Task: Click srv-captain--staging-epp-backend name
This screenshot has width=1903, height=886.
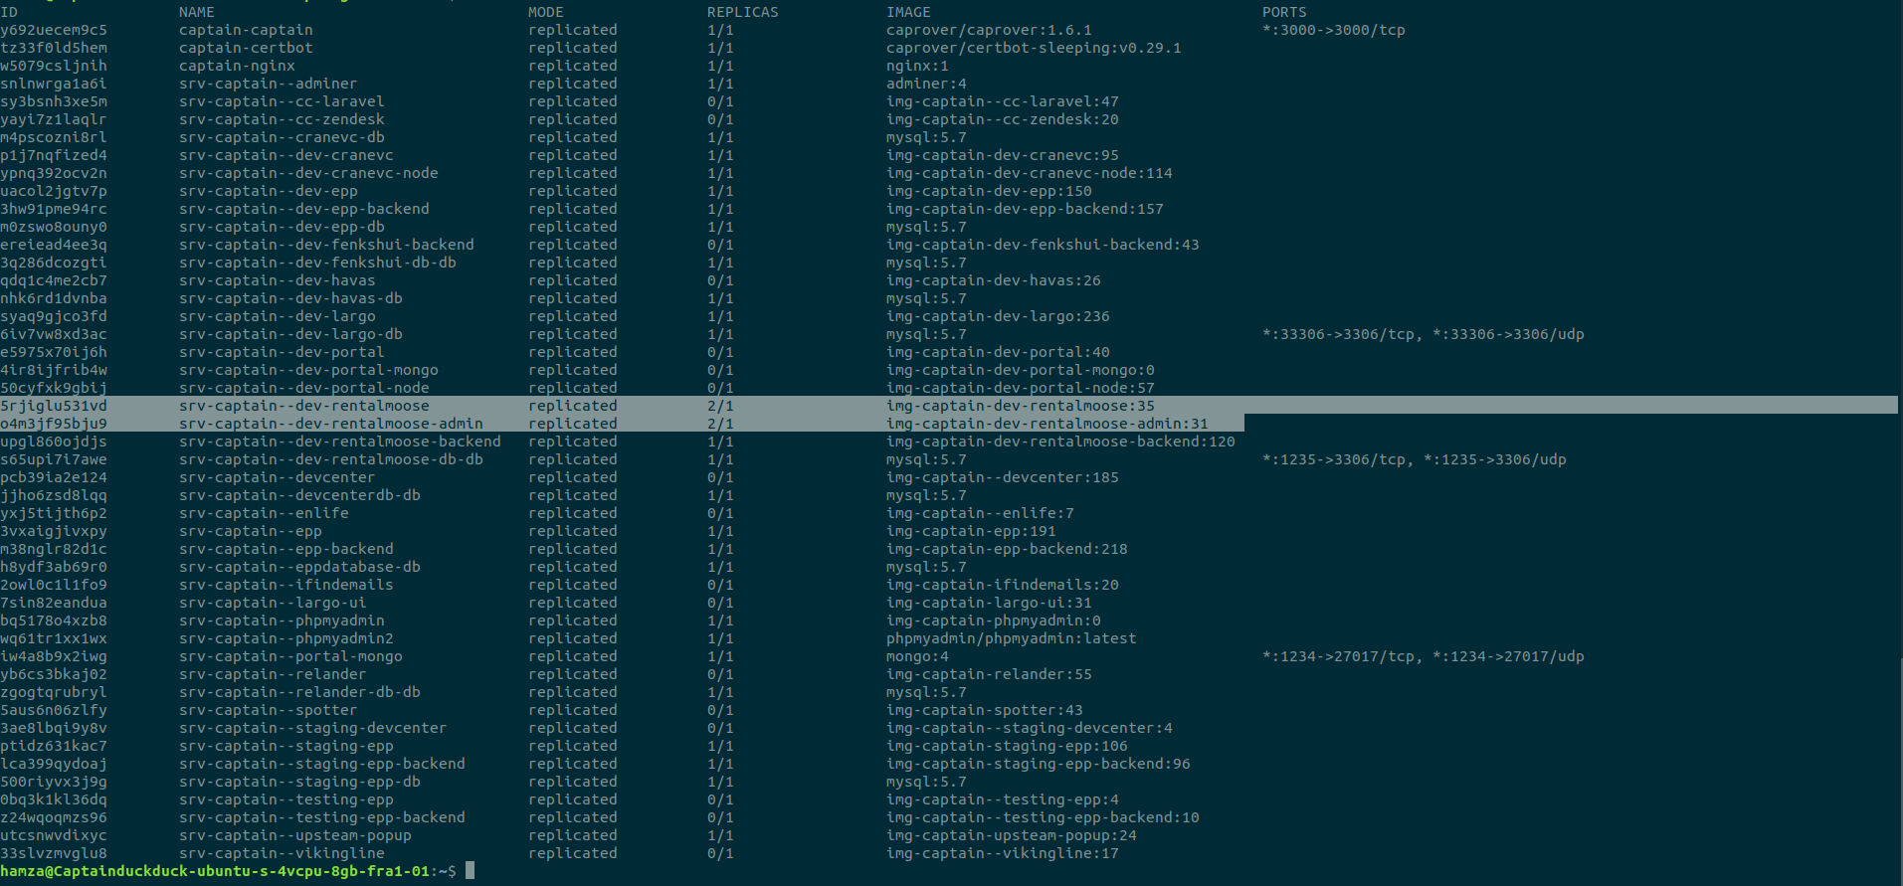Action: tap(322, 764)
